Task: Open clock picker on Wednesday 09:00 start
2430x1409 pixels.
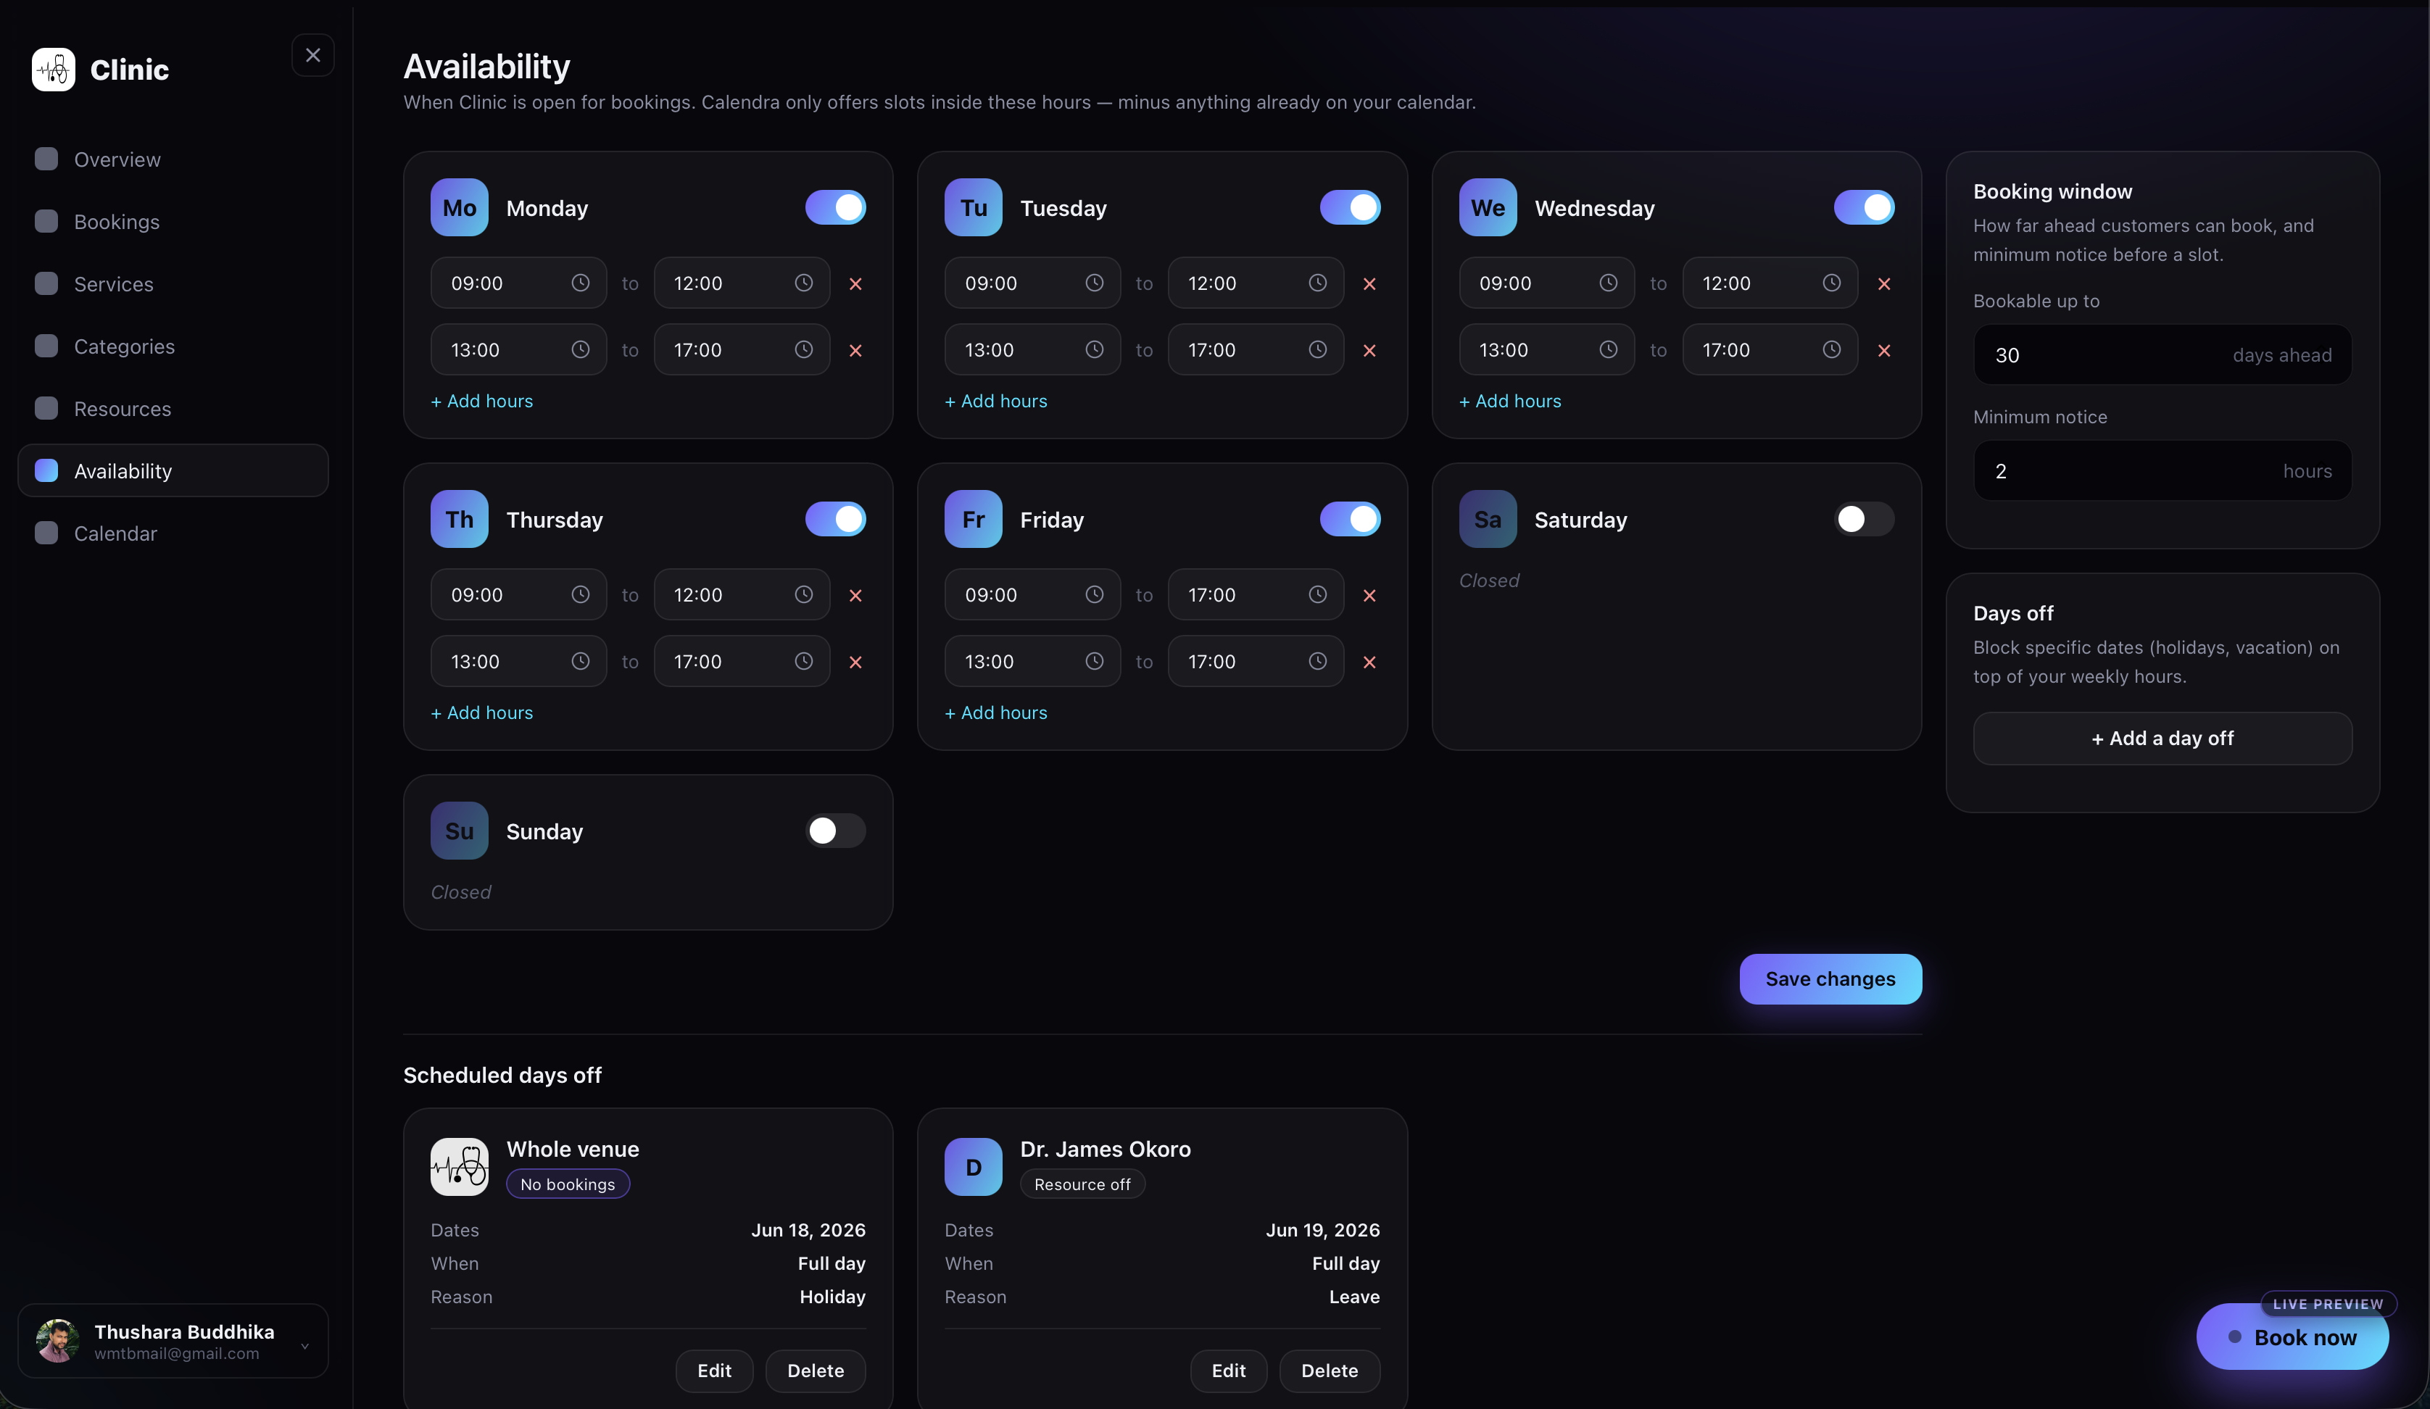Action: 1609,283
